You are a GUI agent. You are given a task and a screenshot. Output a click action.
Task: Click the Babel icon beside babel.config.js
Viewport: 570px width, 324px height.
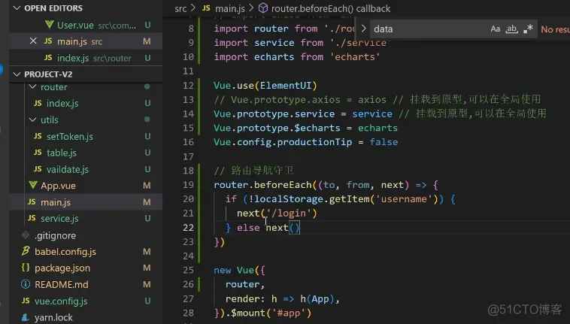26,251
